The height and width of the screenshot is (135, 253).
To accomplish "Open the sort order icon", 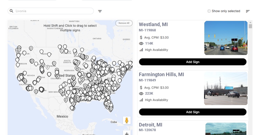I will pyautogui.click(x=248, y=11).
